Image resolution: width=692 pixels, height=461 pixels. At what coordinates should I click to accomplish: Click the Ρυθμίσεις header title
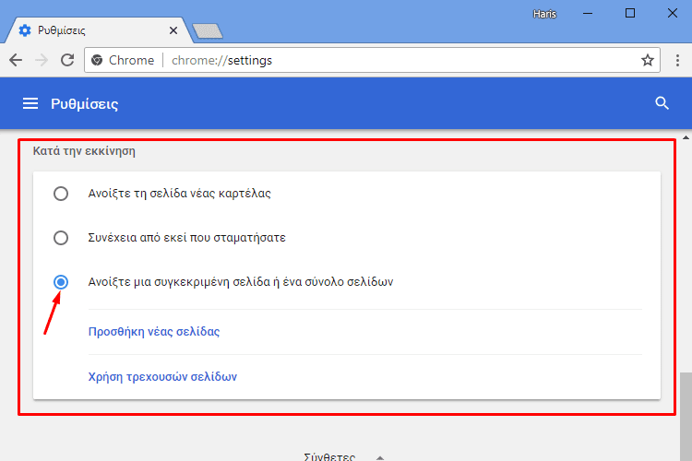tap(84, 103)
